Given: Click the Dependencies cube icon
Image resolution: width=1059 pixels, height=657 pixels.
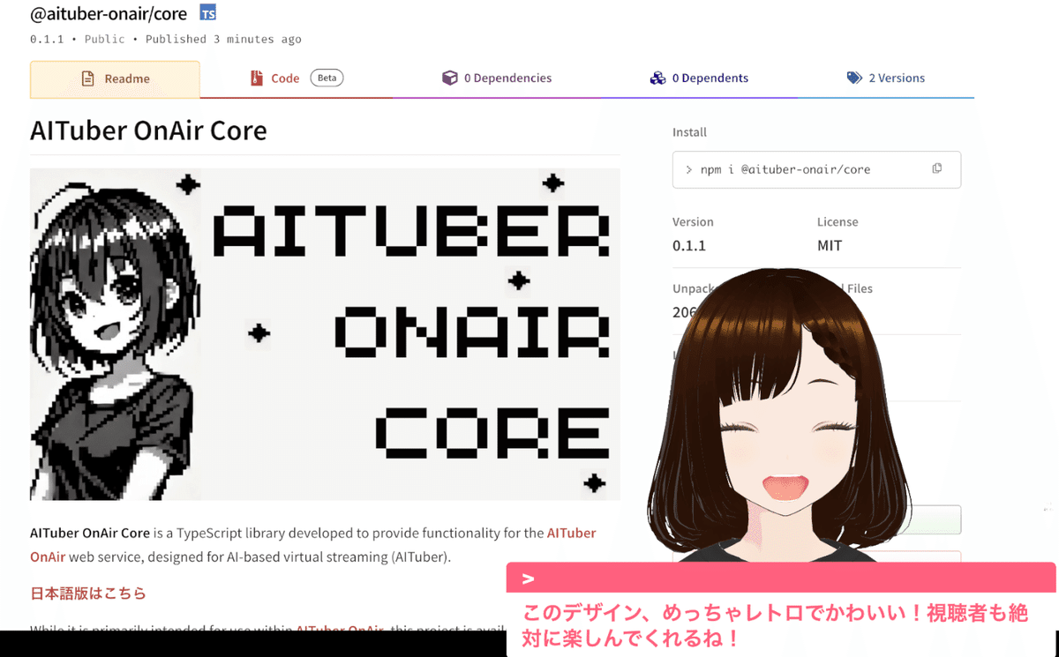Looking at the screenshot, I should [x=450, y=78].
